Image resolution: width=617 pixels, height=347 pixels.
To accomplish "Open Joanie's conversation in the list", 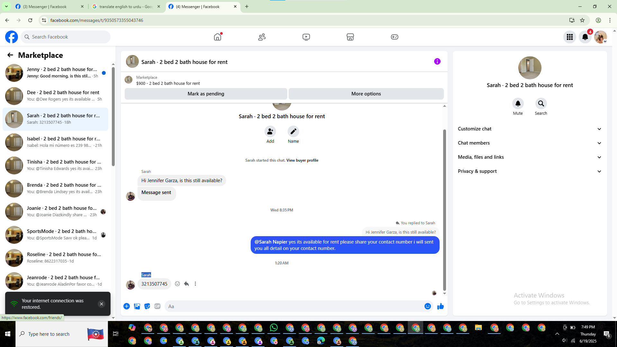I will pos(55,212).
